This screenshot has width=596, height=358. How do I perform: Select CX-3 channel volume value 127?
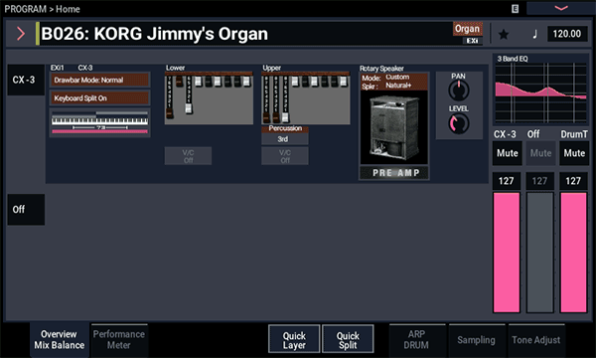(507, 181)
